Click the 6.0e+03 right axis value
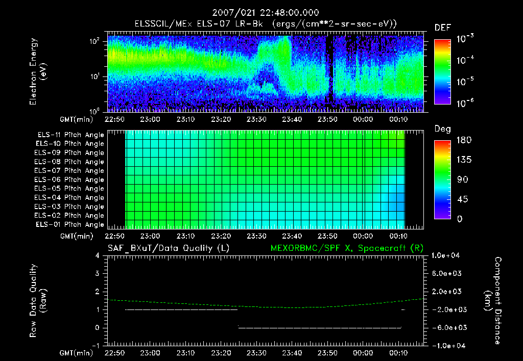This screenshot has width=523, height=361. point(446,273)
